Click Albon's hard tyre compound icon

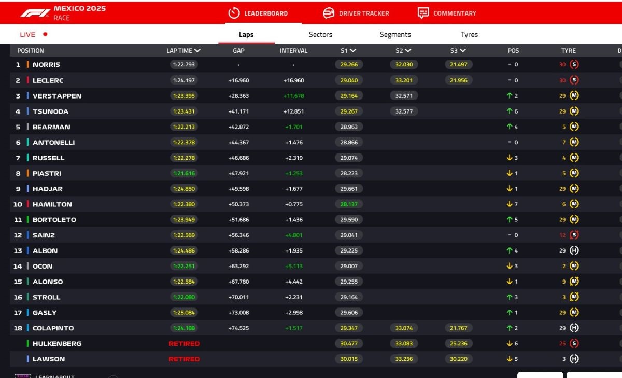click(x=574, y=250)
